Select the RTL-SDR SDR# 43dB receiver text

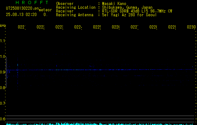[137, 11]
